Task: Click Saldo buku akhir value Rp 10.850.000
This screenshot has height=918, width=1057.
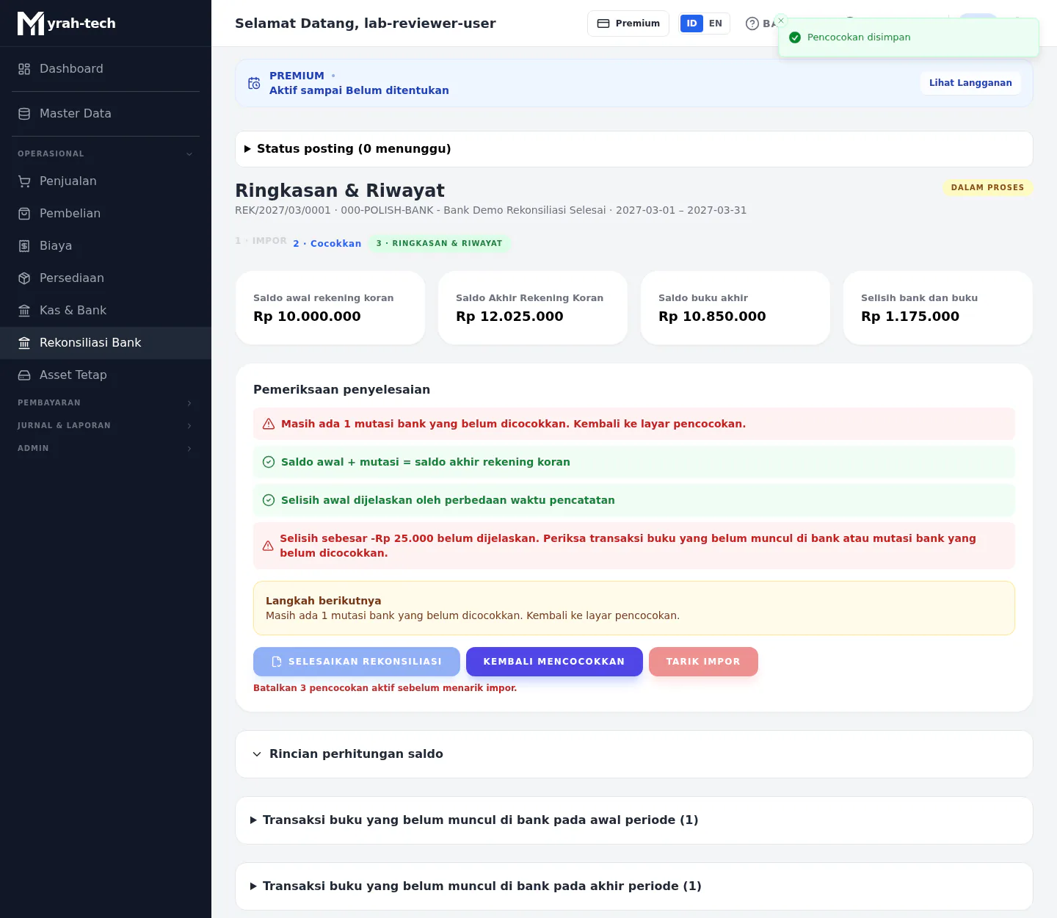Action: tap(712, 317)
